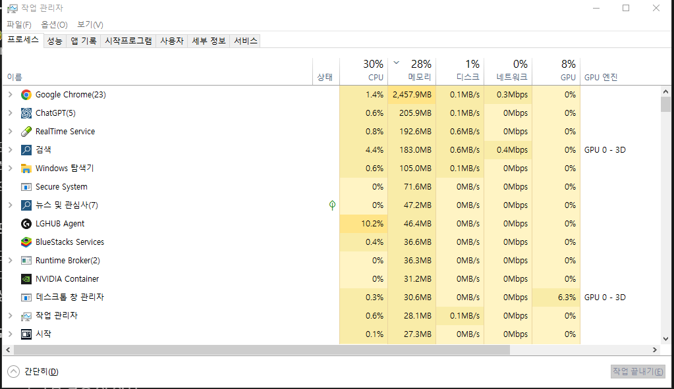
Task: Click the scrollbar down arrow
Action: [665, 339]
